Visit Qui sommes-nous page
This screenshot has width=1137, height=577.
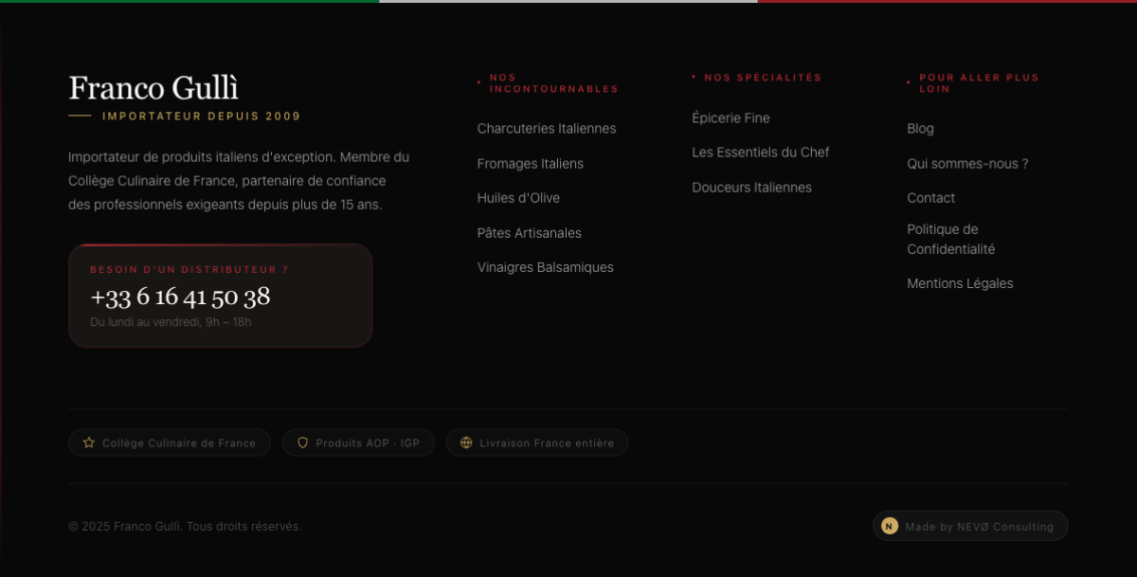(967, 164)
